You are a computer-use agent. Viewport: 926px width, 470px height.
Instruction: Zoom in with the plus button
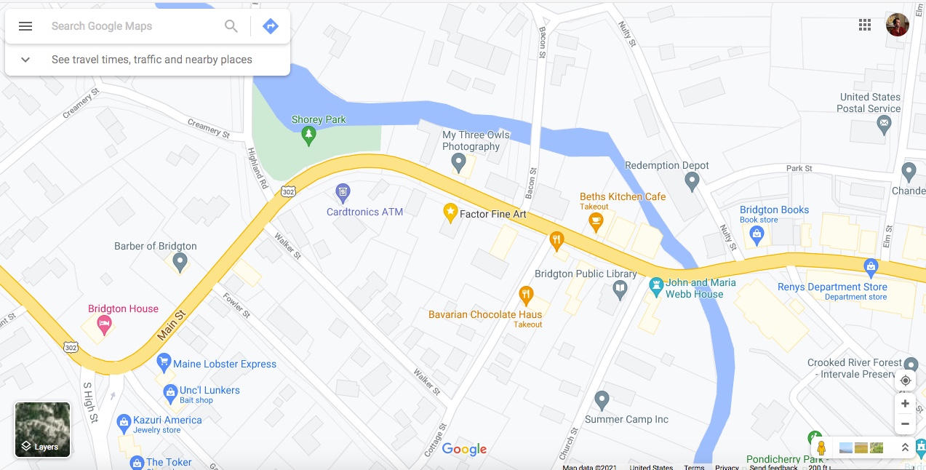click(x=906, y=404)
